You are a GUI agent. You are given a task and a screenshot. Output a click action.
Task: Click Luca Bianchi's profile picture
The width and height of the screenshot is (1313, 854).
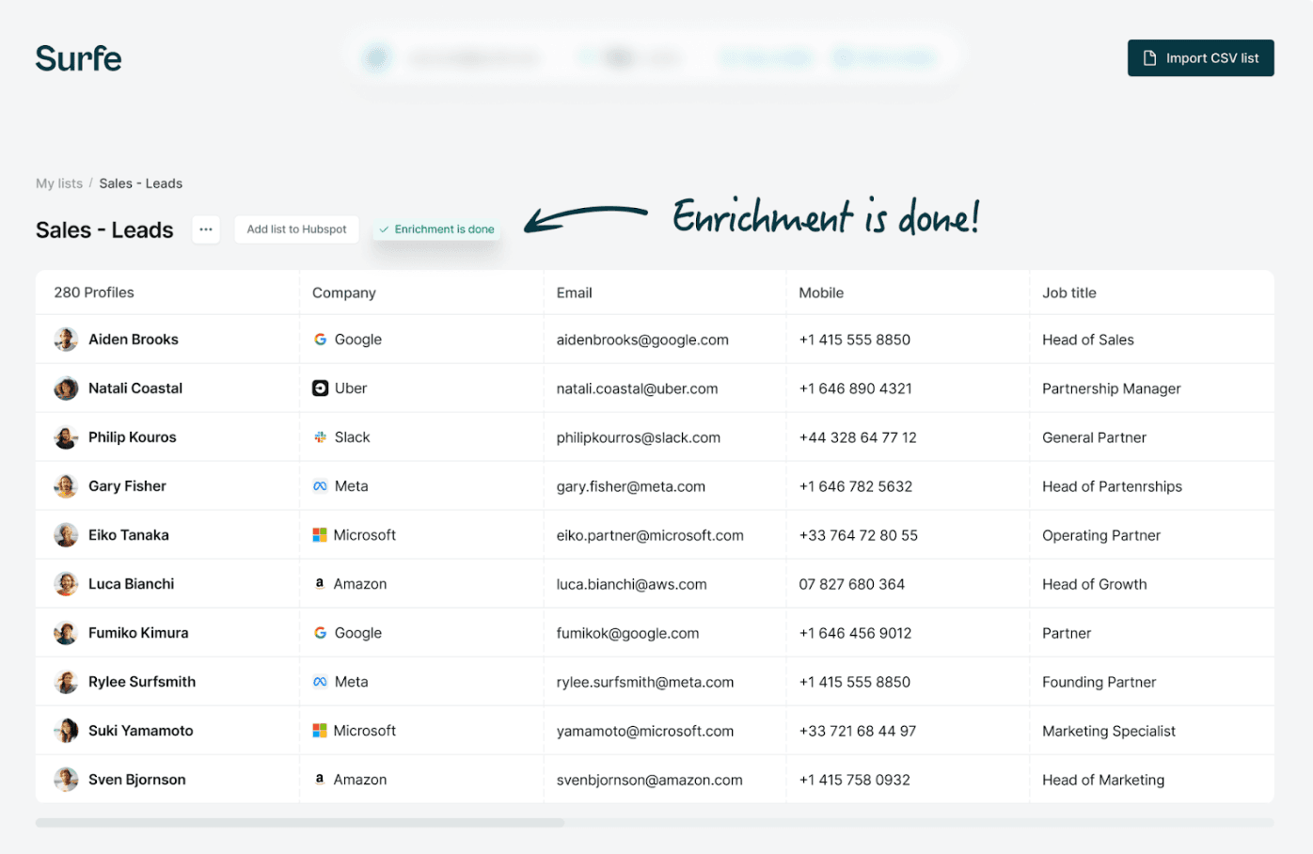coord(66,584)
